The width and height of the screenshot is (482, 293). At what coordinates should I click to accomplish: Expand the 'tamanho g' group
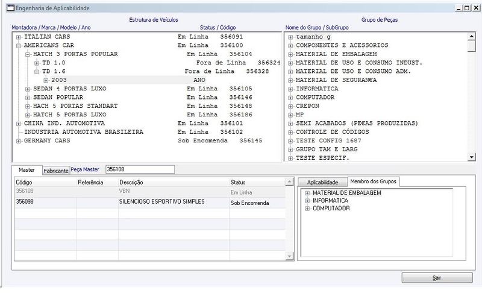pos(290,37)
